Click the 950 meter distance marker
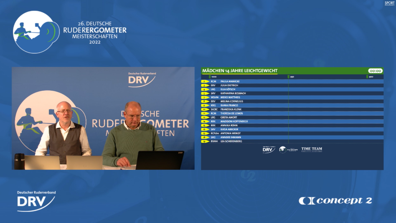Image resolution: width=396 pixels, height=223 pixels. (x=291, y=77)
